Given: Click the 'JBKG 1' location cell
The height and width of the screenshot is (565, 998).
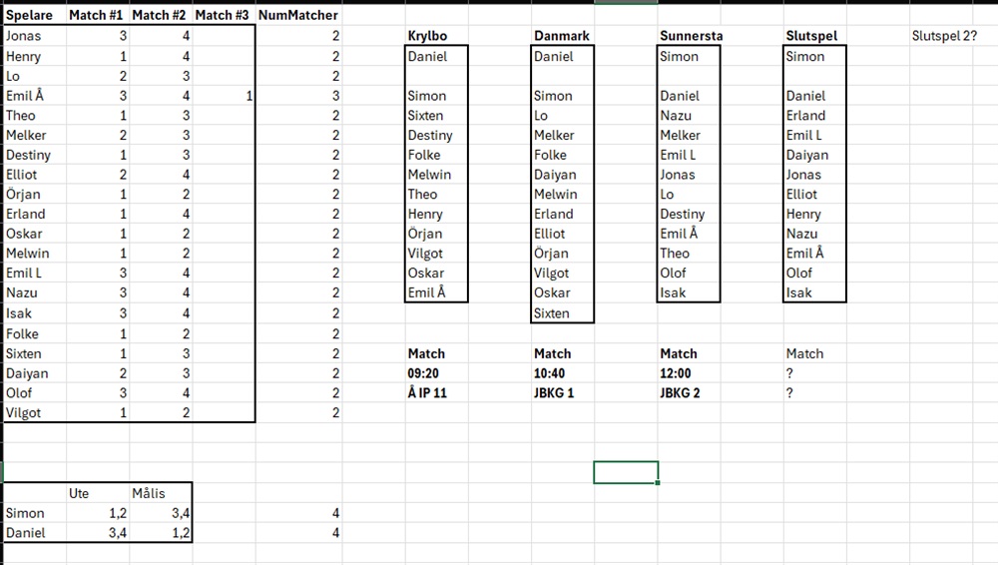Looking at the screenshot, I should pyautogui.click(x=557, y=393).
